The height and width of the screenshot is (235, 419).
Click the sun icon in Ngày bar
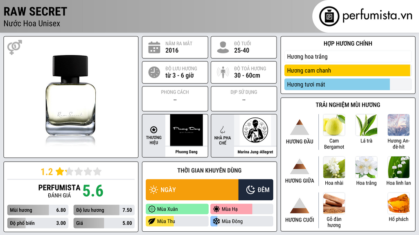[x=154, y=190]
